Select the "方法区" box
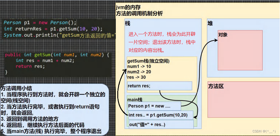The height and width of the screenshot is (136, 280). tap(244, 99)
